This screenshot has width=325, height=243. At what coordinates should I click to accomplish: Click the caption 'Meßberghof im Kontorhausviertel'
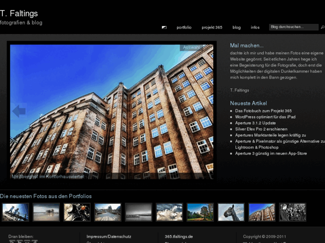pos(48,177)
